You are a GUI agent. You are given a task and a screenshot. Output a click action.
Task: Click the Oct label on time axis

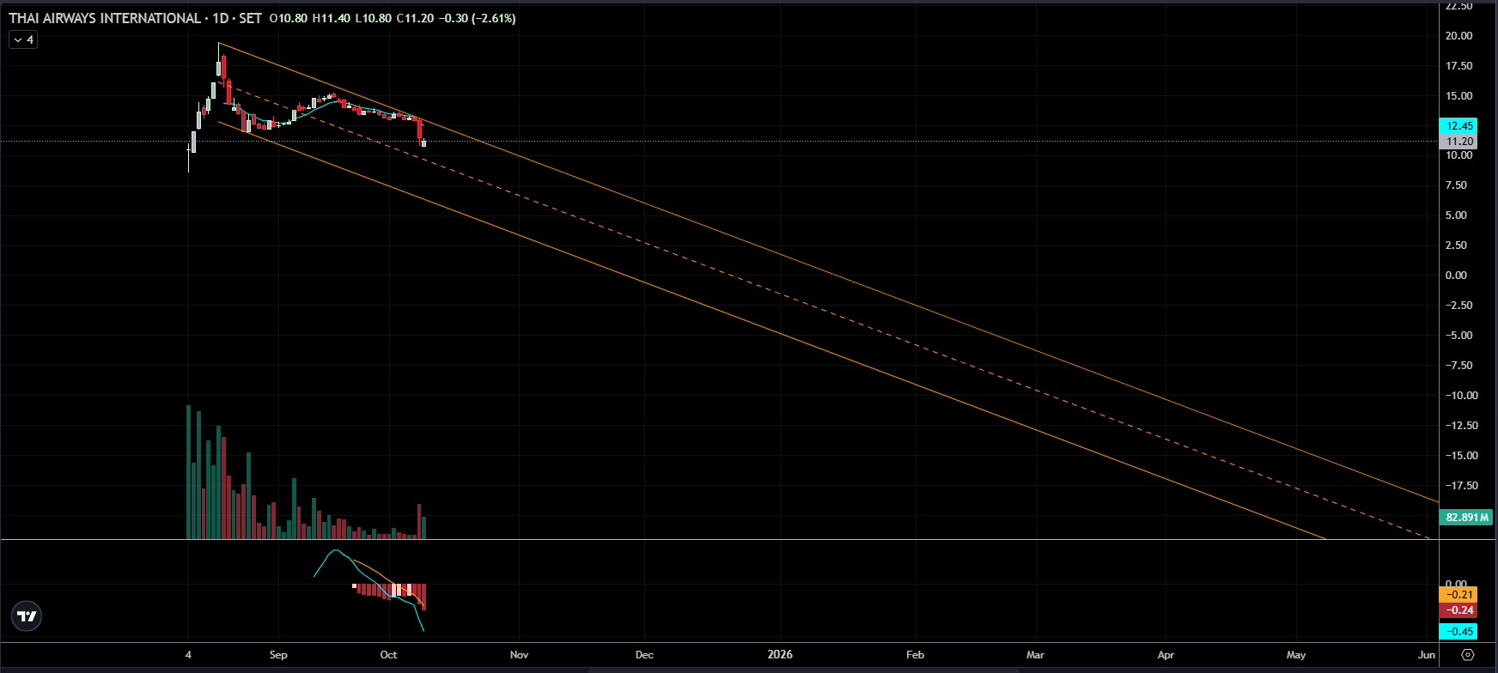[x=389, y=655]
